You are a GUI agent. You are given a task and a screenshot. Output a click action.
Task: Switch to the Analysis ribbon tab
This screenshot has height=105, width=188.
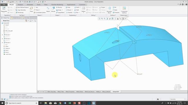(x=20, y=5)
